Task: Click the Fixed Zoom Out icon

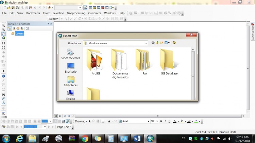Action: 3,47
